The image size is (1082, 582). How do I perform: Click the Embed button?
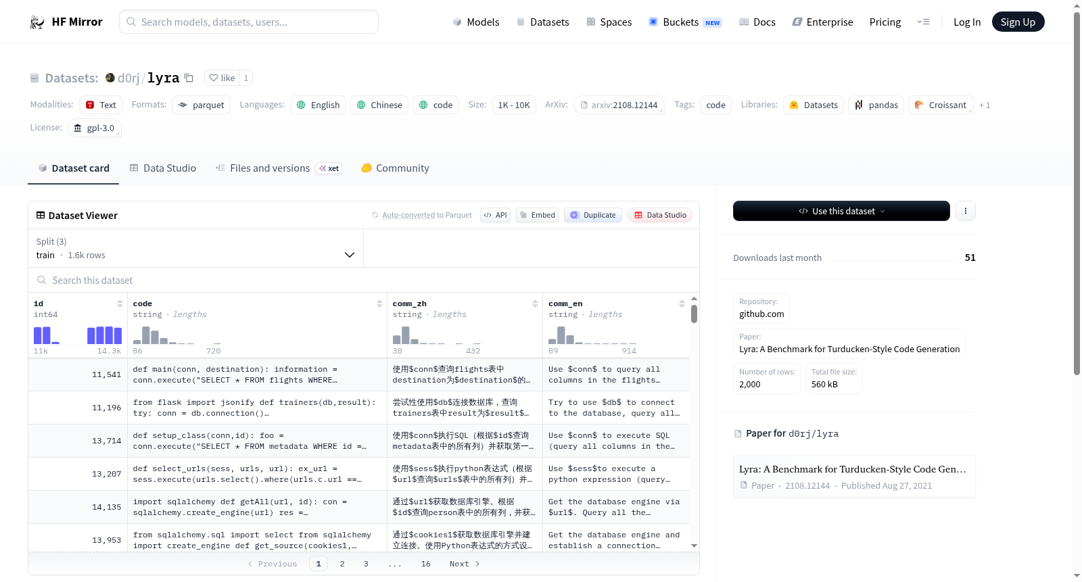pyautogui.click(x=537, y=215)
